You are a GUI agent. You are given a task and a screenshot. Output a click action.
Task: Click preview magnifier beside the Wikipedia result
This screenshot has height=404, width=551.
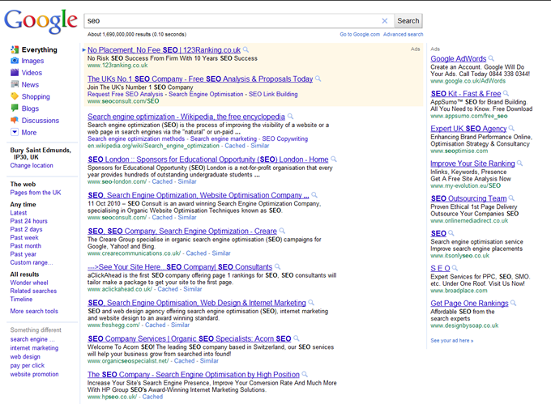(291, 117)
